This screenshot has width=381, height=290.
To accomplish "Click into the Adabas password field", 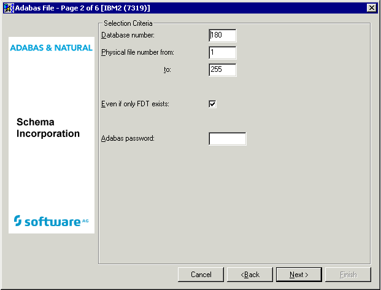I will coord(227,139).
